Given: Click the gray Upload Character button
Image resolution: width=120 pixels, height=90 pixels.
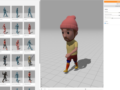Looking at the screenshot, I should [112, 6].
